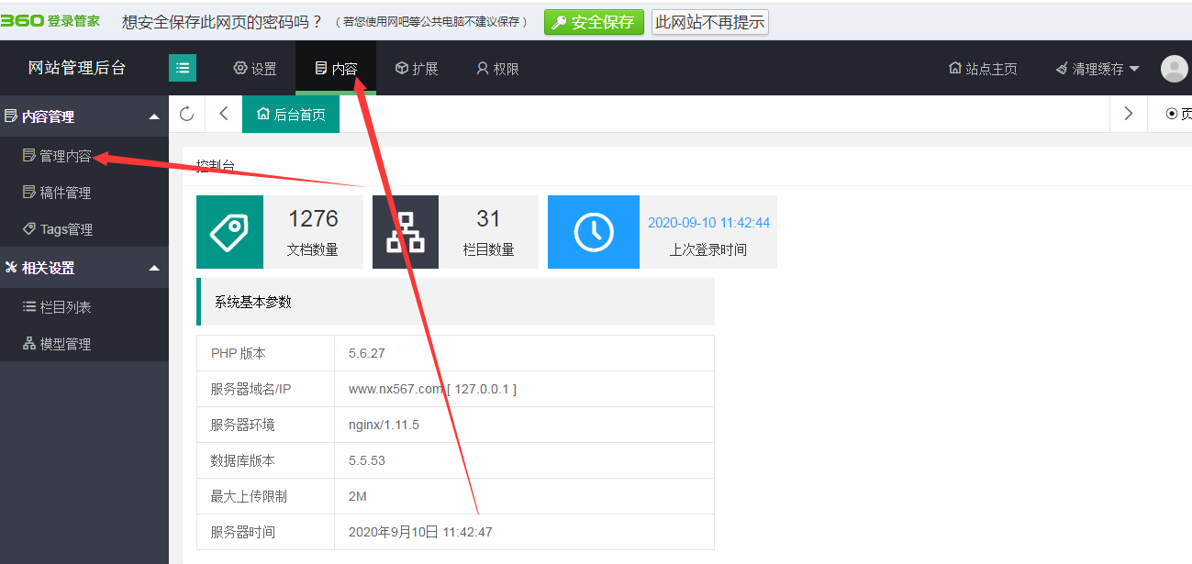Go to 站点主页 link
The height and width of the screenshot is (564, 1192).
pos(983,69)
